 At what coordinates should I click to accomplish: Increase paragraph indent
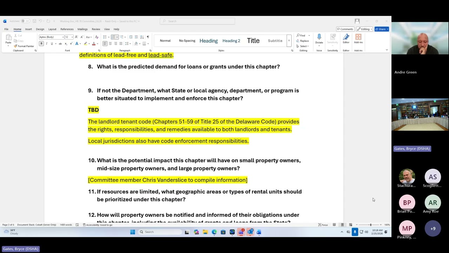pos(136,37)
